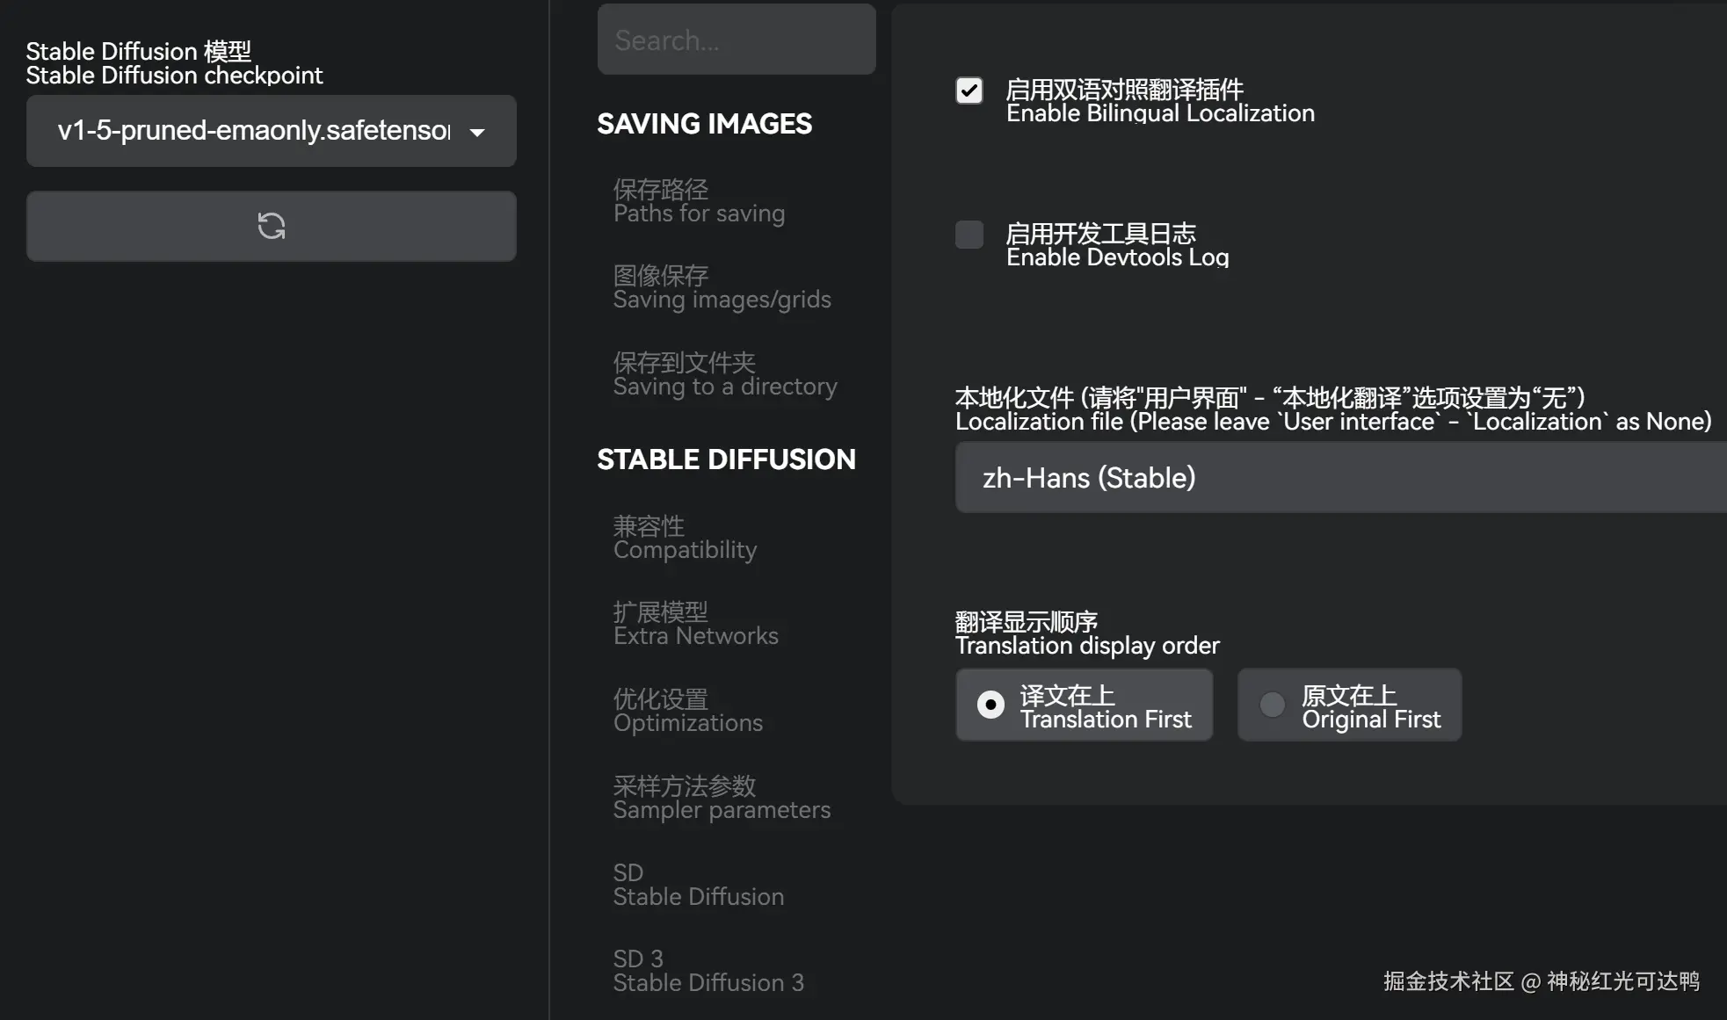Screen dimensions: 1727x1020
Task: Click the refresh checkpoint list icon
Action: point(271,226)
